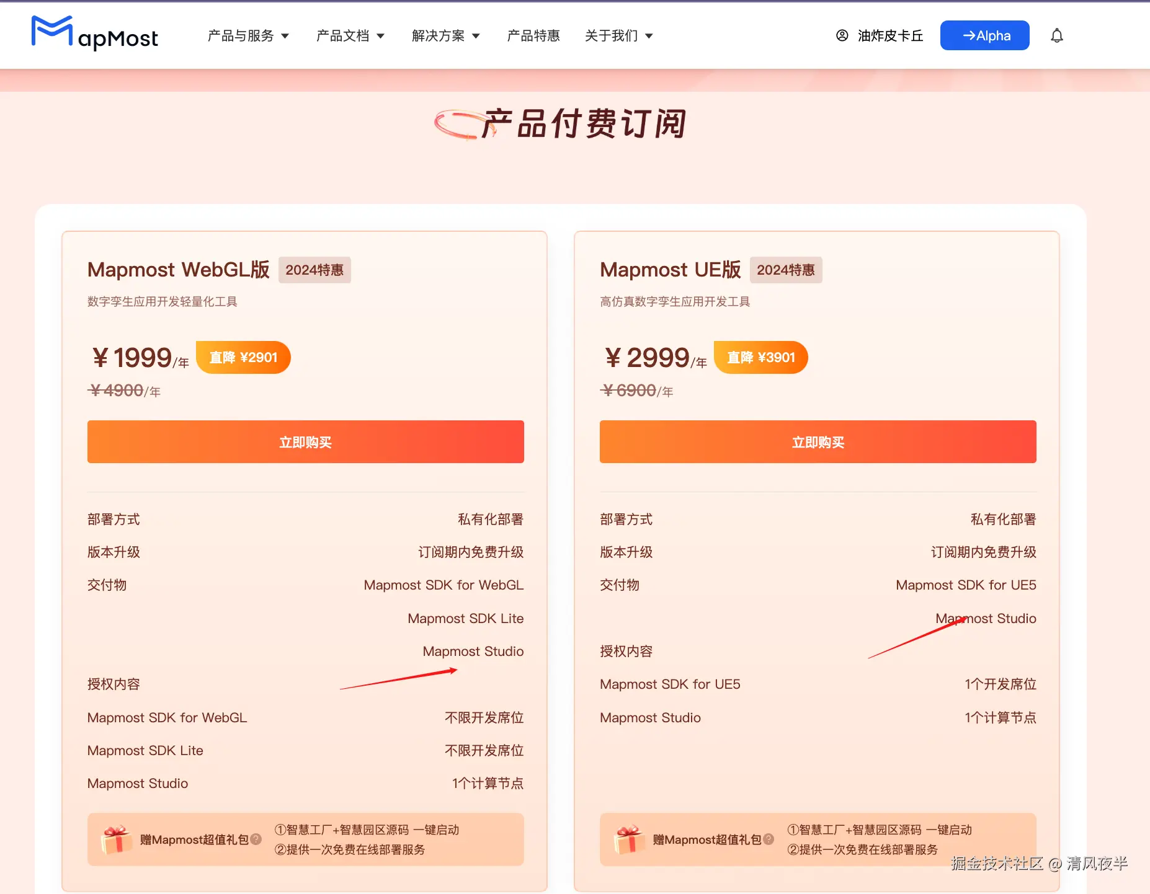Click 1个计算节点 in UE card Studio row
This screenshot has width=1150, height=894.
click(1001, 717)
